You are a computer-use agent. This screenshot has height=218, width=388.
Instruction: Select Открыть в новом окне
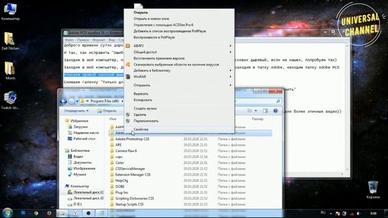pos(179,19)
